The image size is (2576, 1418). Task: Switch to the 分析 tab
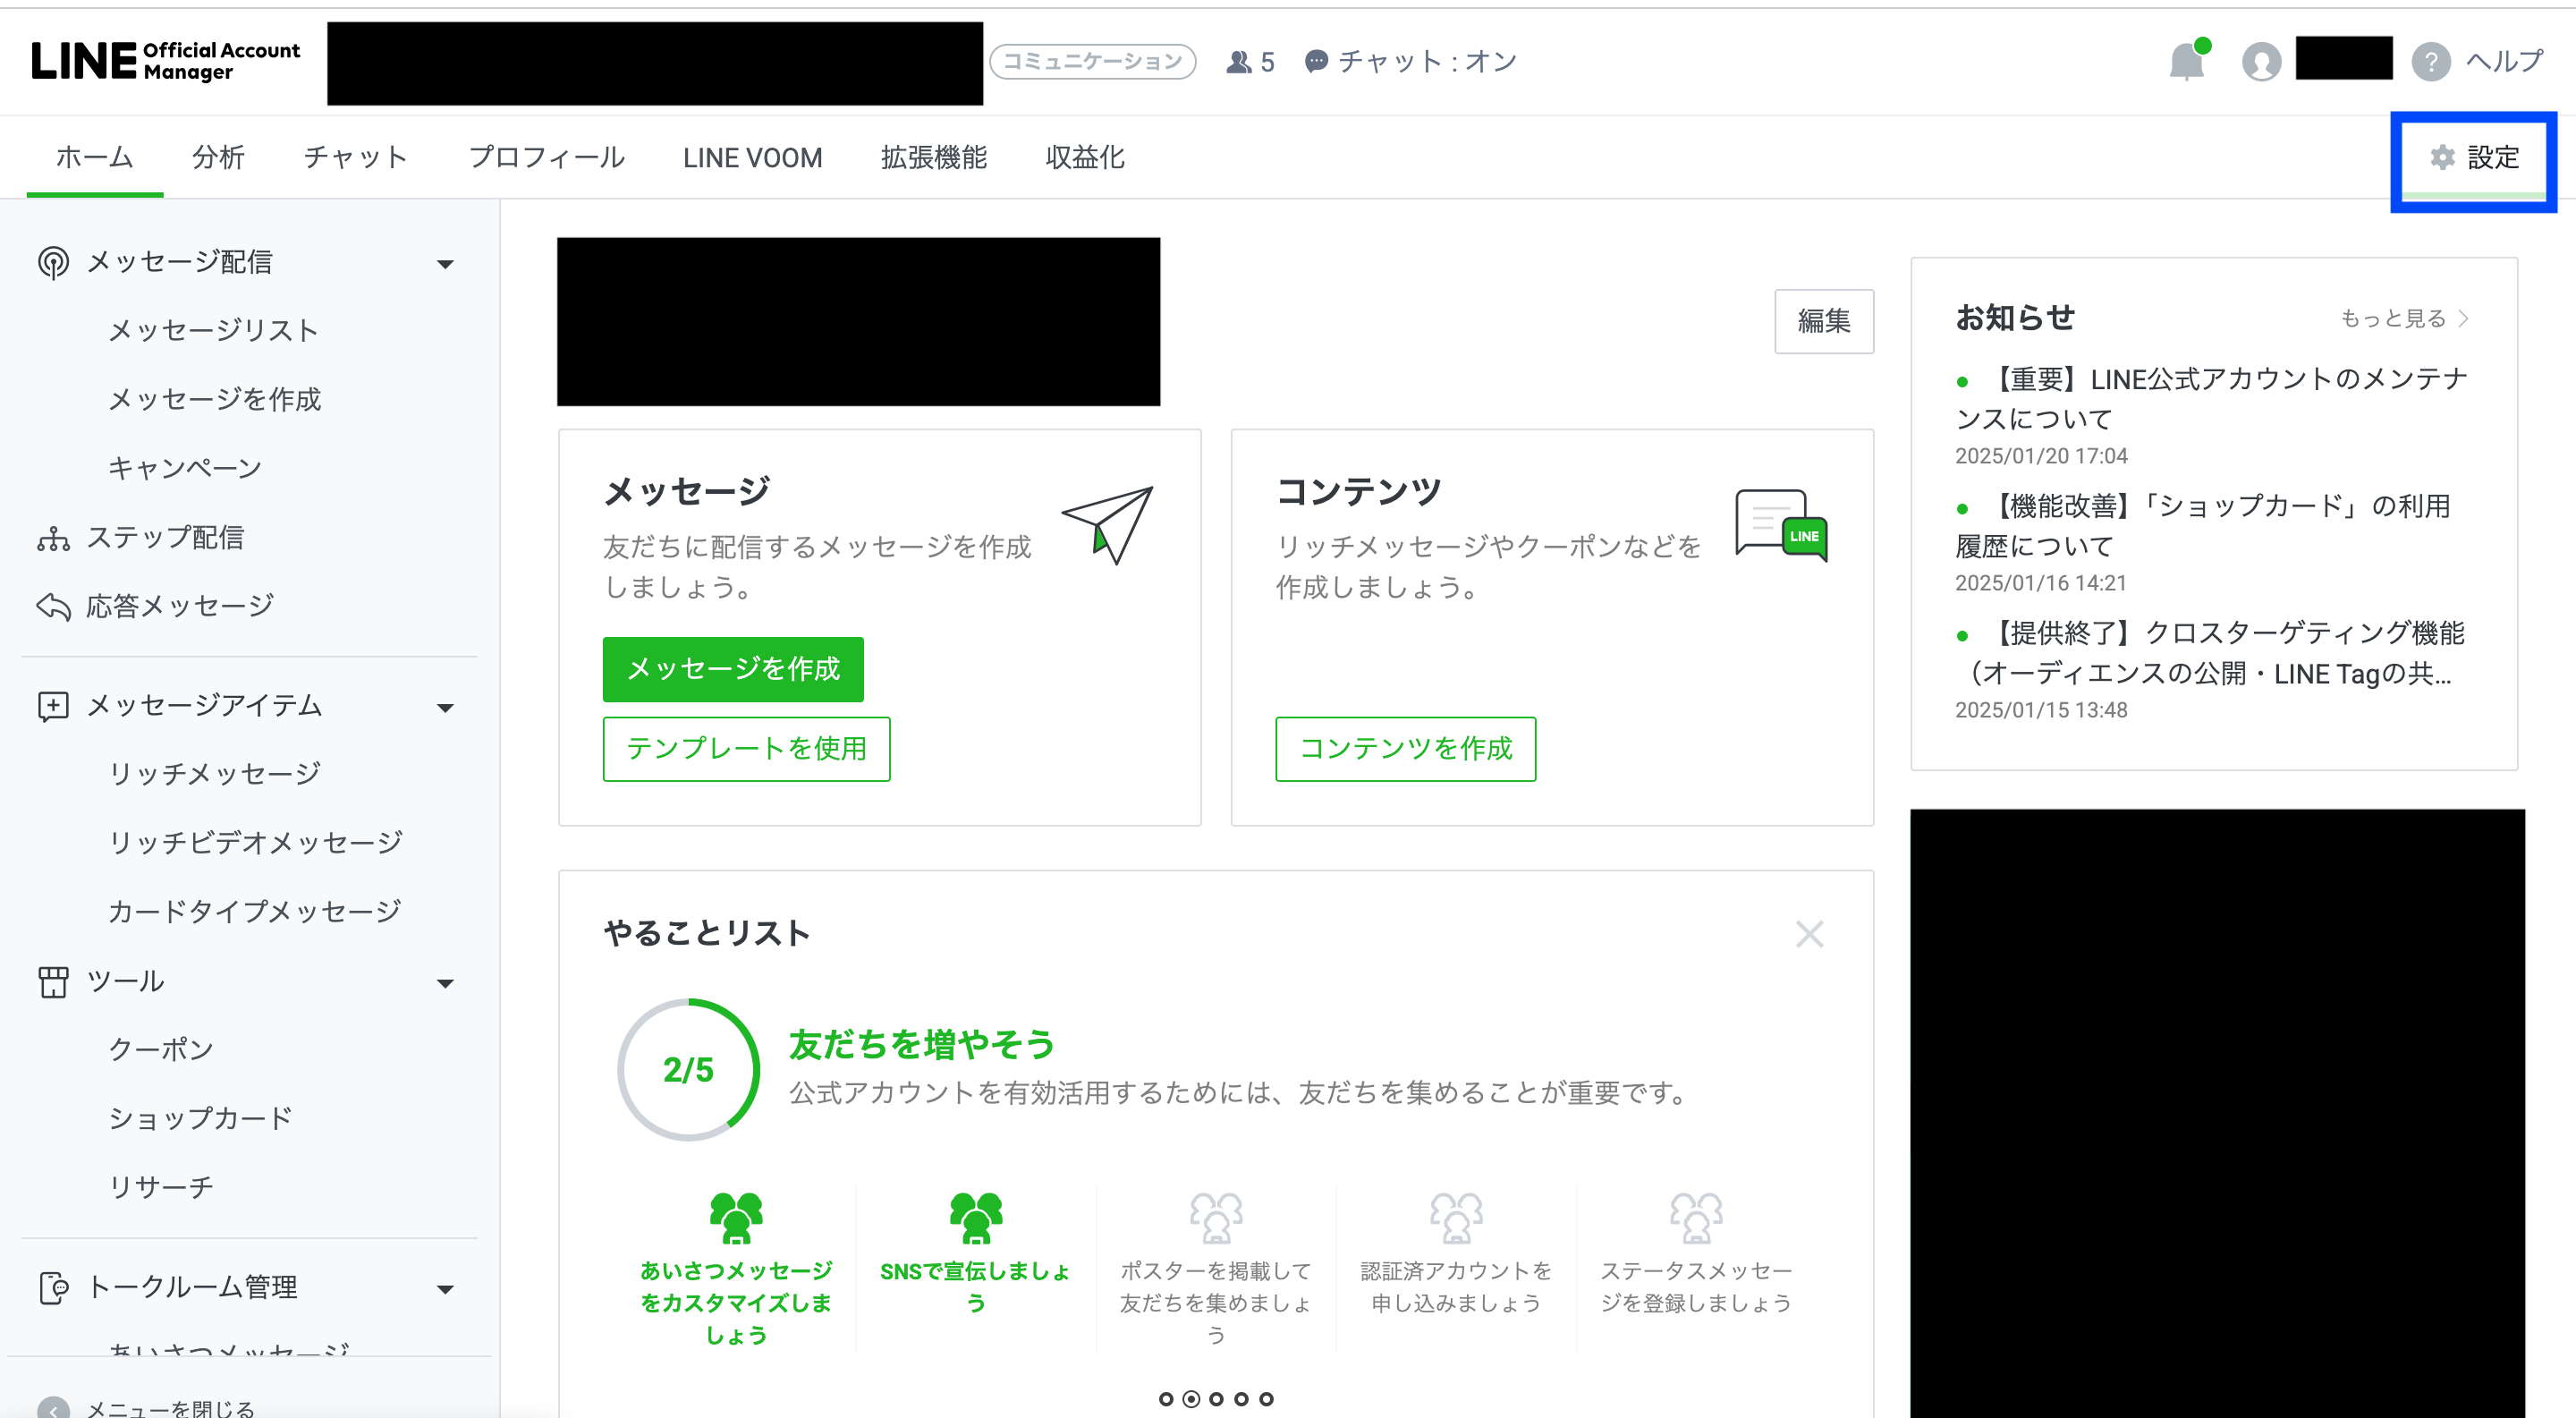tap(218, 158)
